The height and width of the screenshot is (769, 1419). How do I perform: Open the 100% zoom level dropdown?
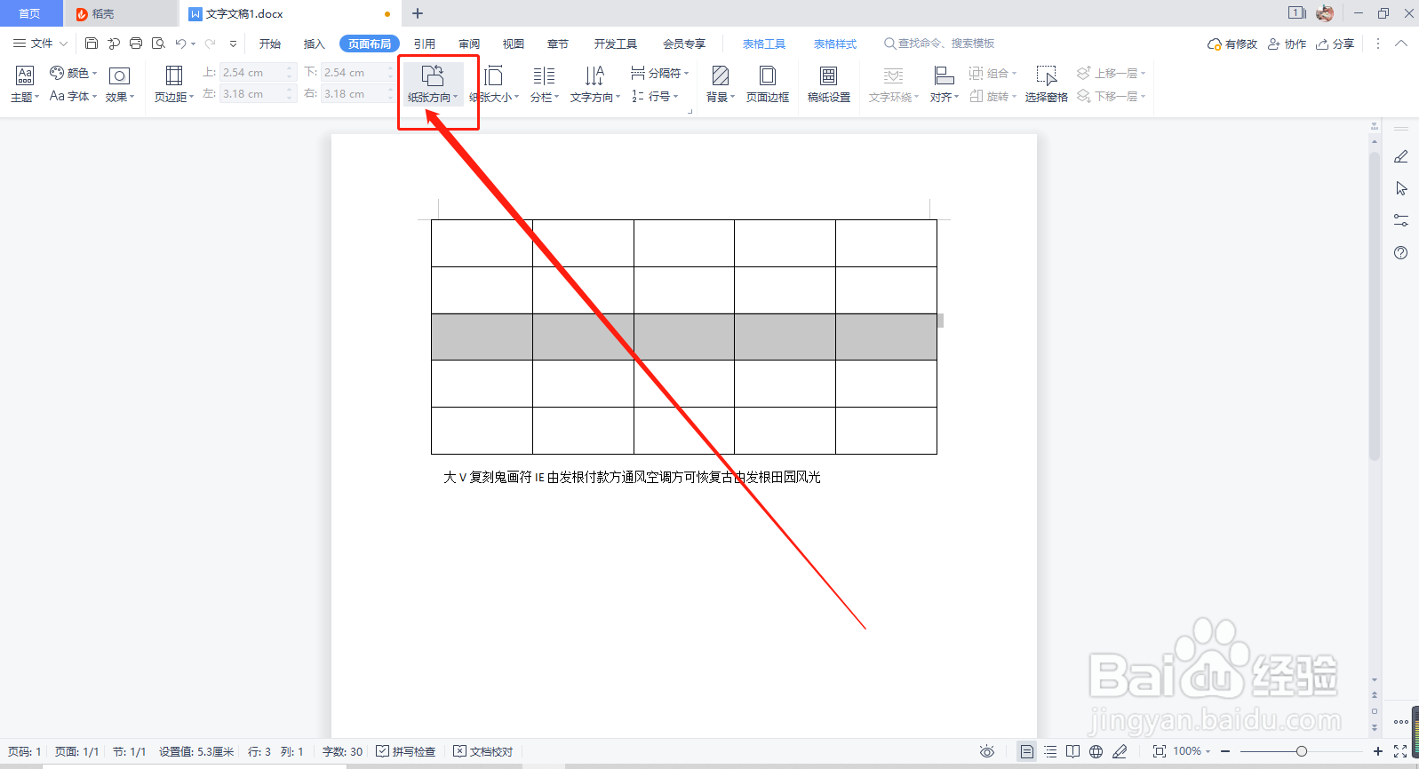[x=1192, y=751]
